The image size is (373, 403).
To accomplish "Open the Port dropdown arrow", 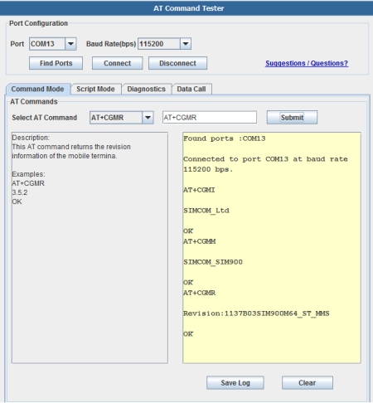I will click(70, 44).
